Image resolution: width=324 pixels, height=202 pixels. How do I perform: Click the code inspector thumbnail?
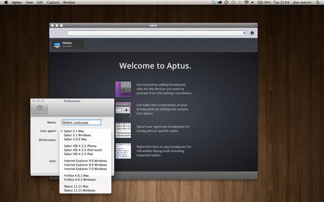[124, 151]
